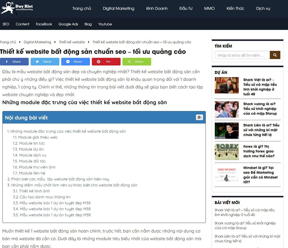Click Trang chủ in the breadcrumb

(8, 42)
